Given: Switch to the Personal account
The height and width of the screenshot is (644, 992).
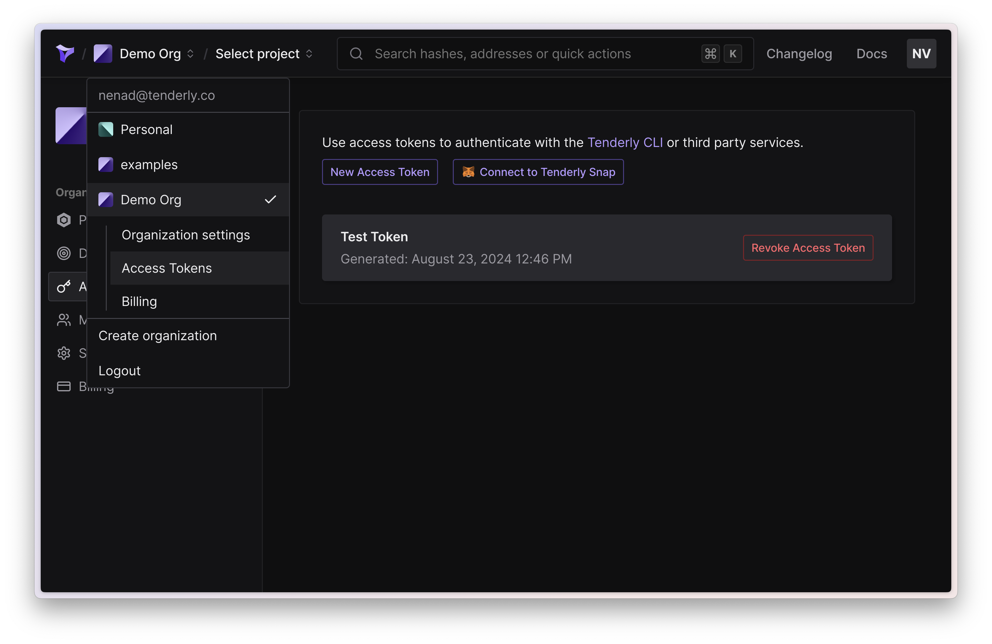Looking at the screenshot, I should pyautogui.click(x=188, y=129).
